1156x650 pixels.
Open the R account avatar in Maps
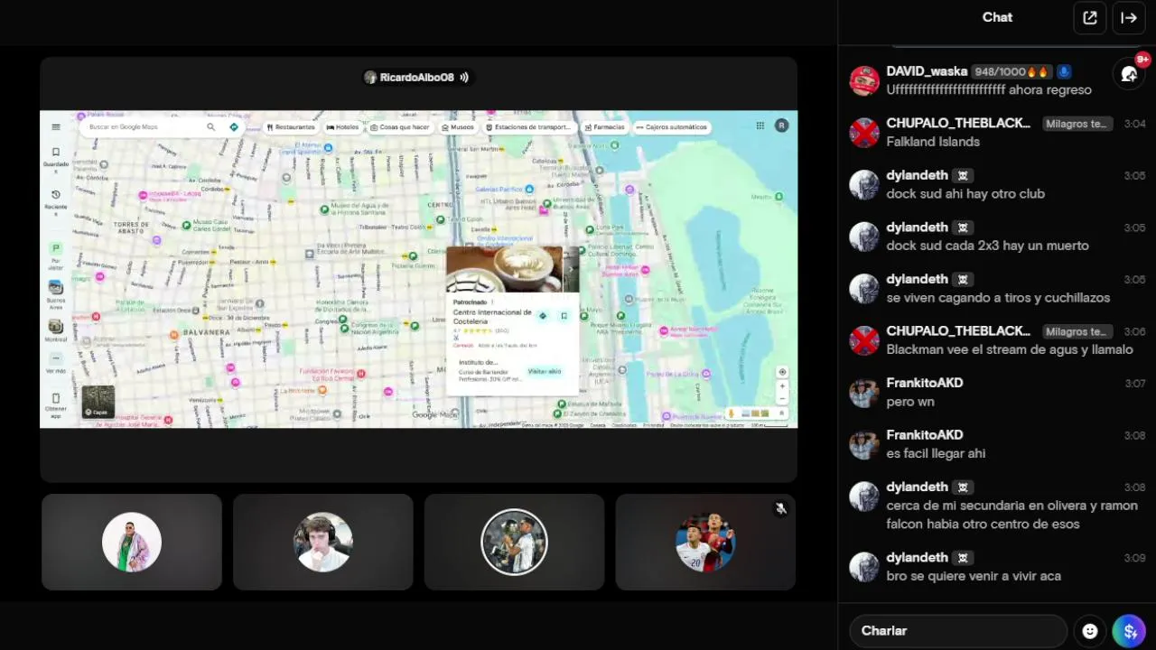[781, 125]
